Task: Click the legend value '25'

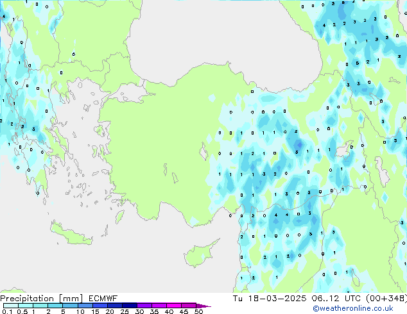Action: [x=125, y=311]
